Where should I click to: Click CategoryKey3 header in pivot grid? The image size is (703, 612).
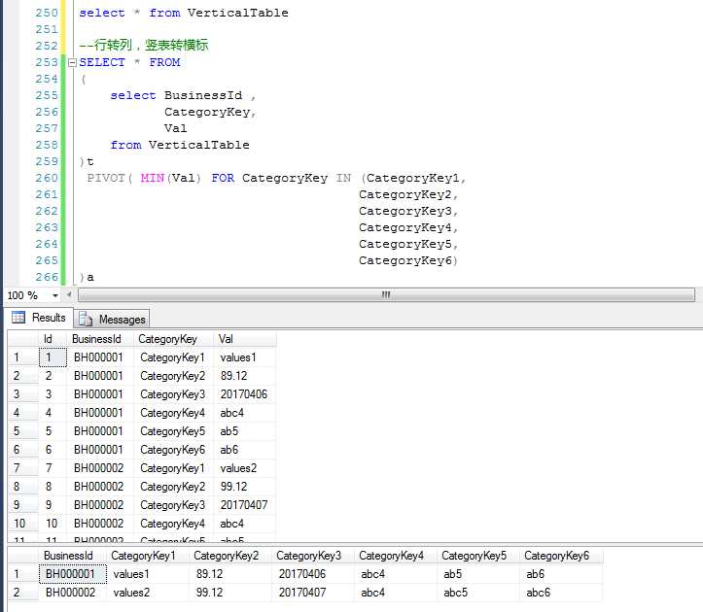[x=313, y=556]
